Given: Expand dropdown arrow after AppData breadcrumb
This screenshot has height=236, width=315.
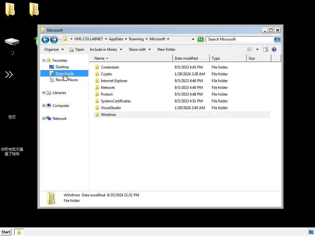Looking at the screenshot, I should click(x=126, y=39).
